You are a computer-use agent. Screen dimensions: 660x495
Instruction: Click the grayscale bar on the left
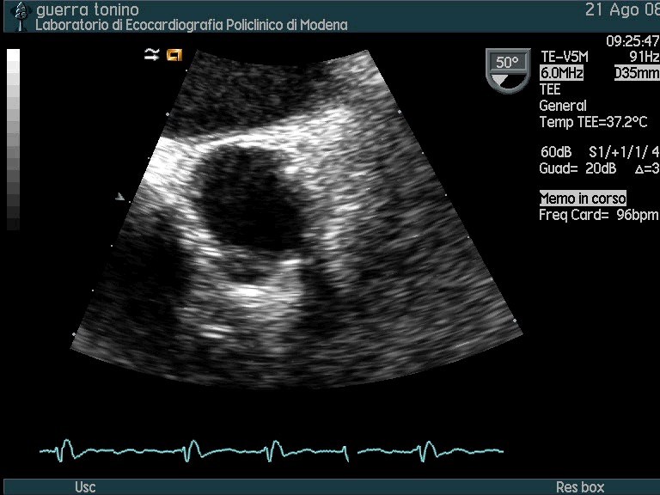point(13,139)
